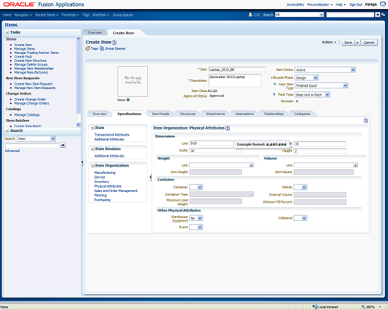Viewport: 388px width, 310px height.
Task: Open the Navigator menu
Action: click(x=23, y=14)
